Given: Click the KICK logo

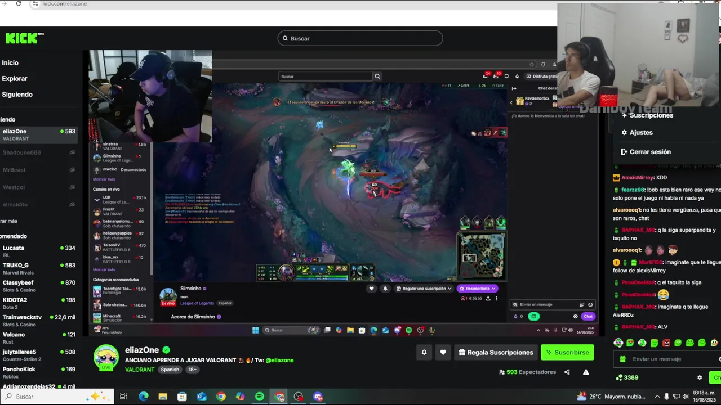Looking at the screenshot, I should click(x=24, y=38).
